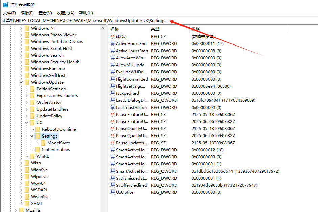Select the ExpressionEvaluators key
This screenshot has height=212, width=318.
pos(57,96)
